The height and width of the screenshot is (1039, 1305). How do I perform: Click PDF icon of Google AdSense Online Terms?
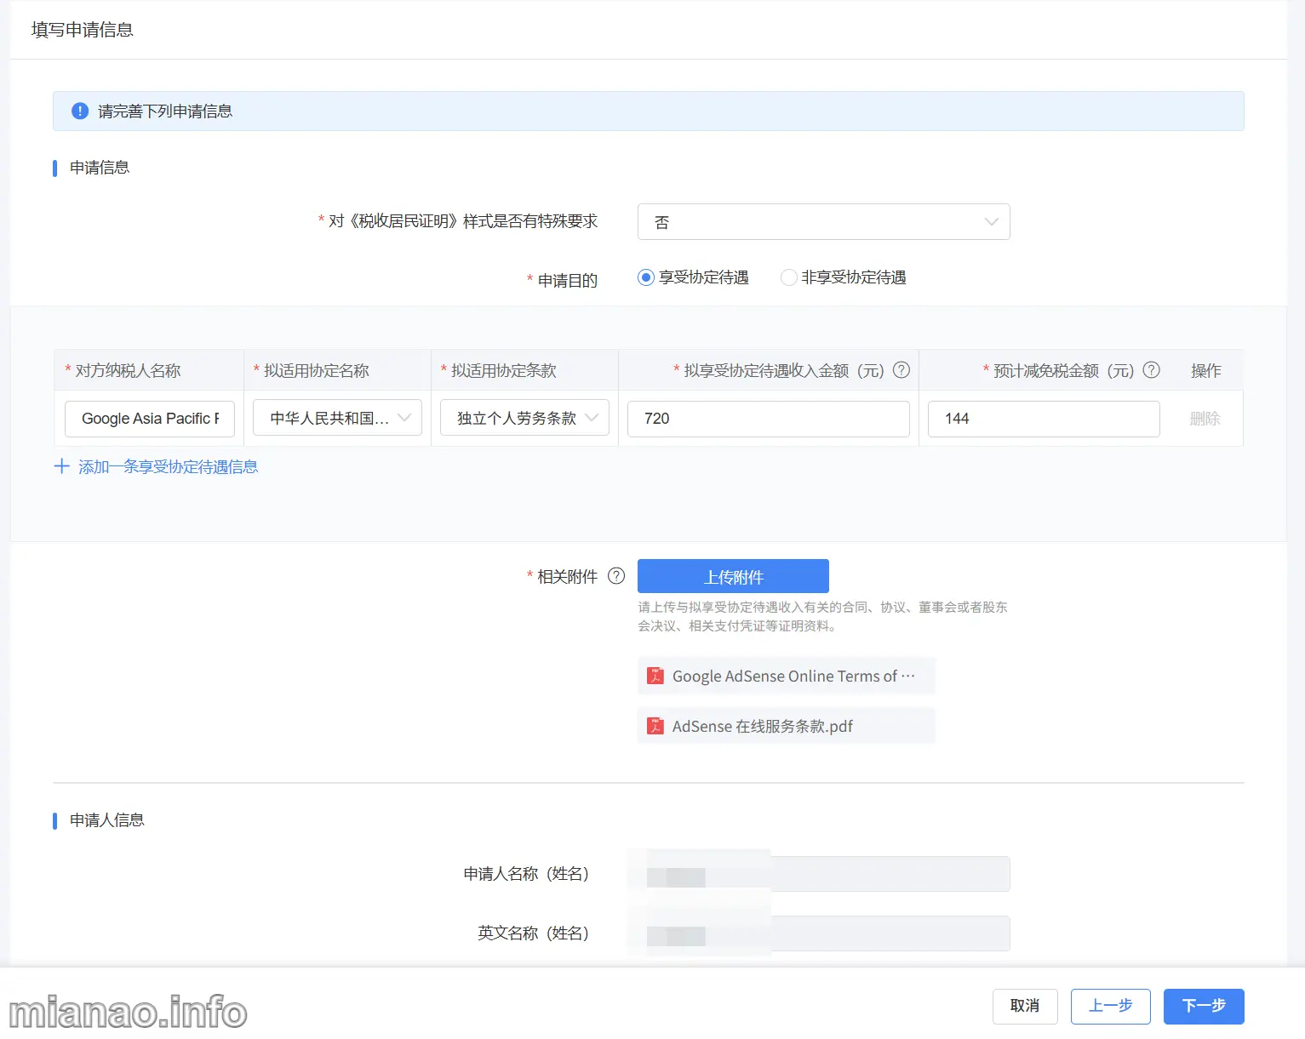pyautogui.click(x=655, y=676)
